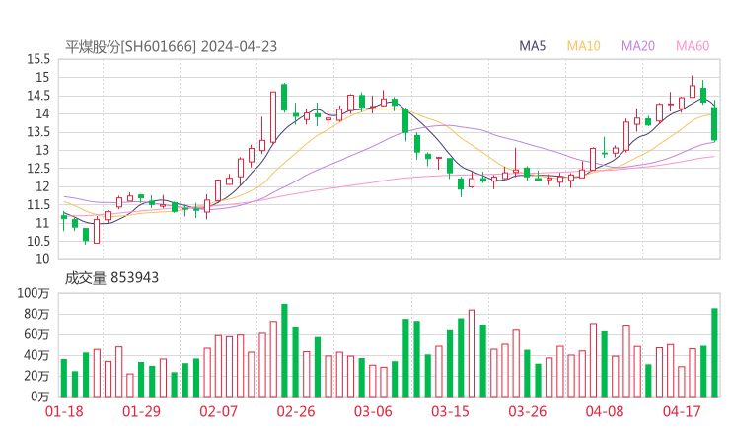Click the 20万 volume axis label
Screen dimensions: 730x434
tap(36, 376)
